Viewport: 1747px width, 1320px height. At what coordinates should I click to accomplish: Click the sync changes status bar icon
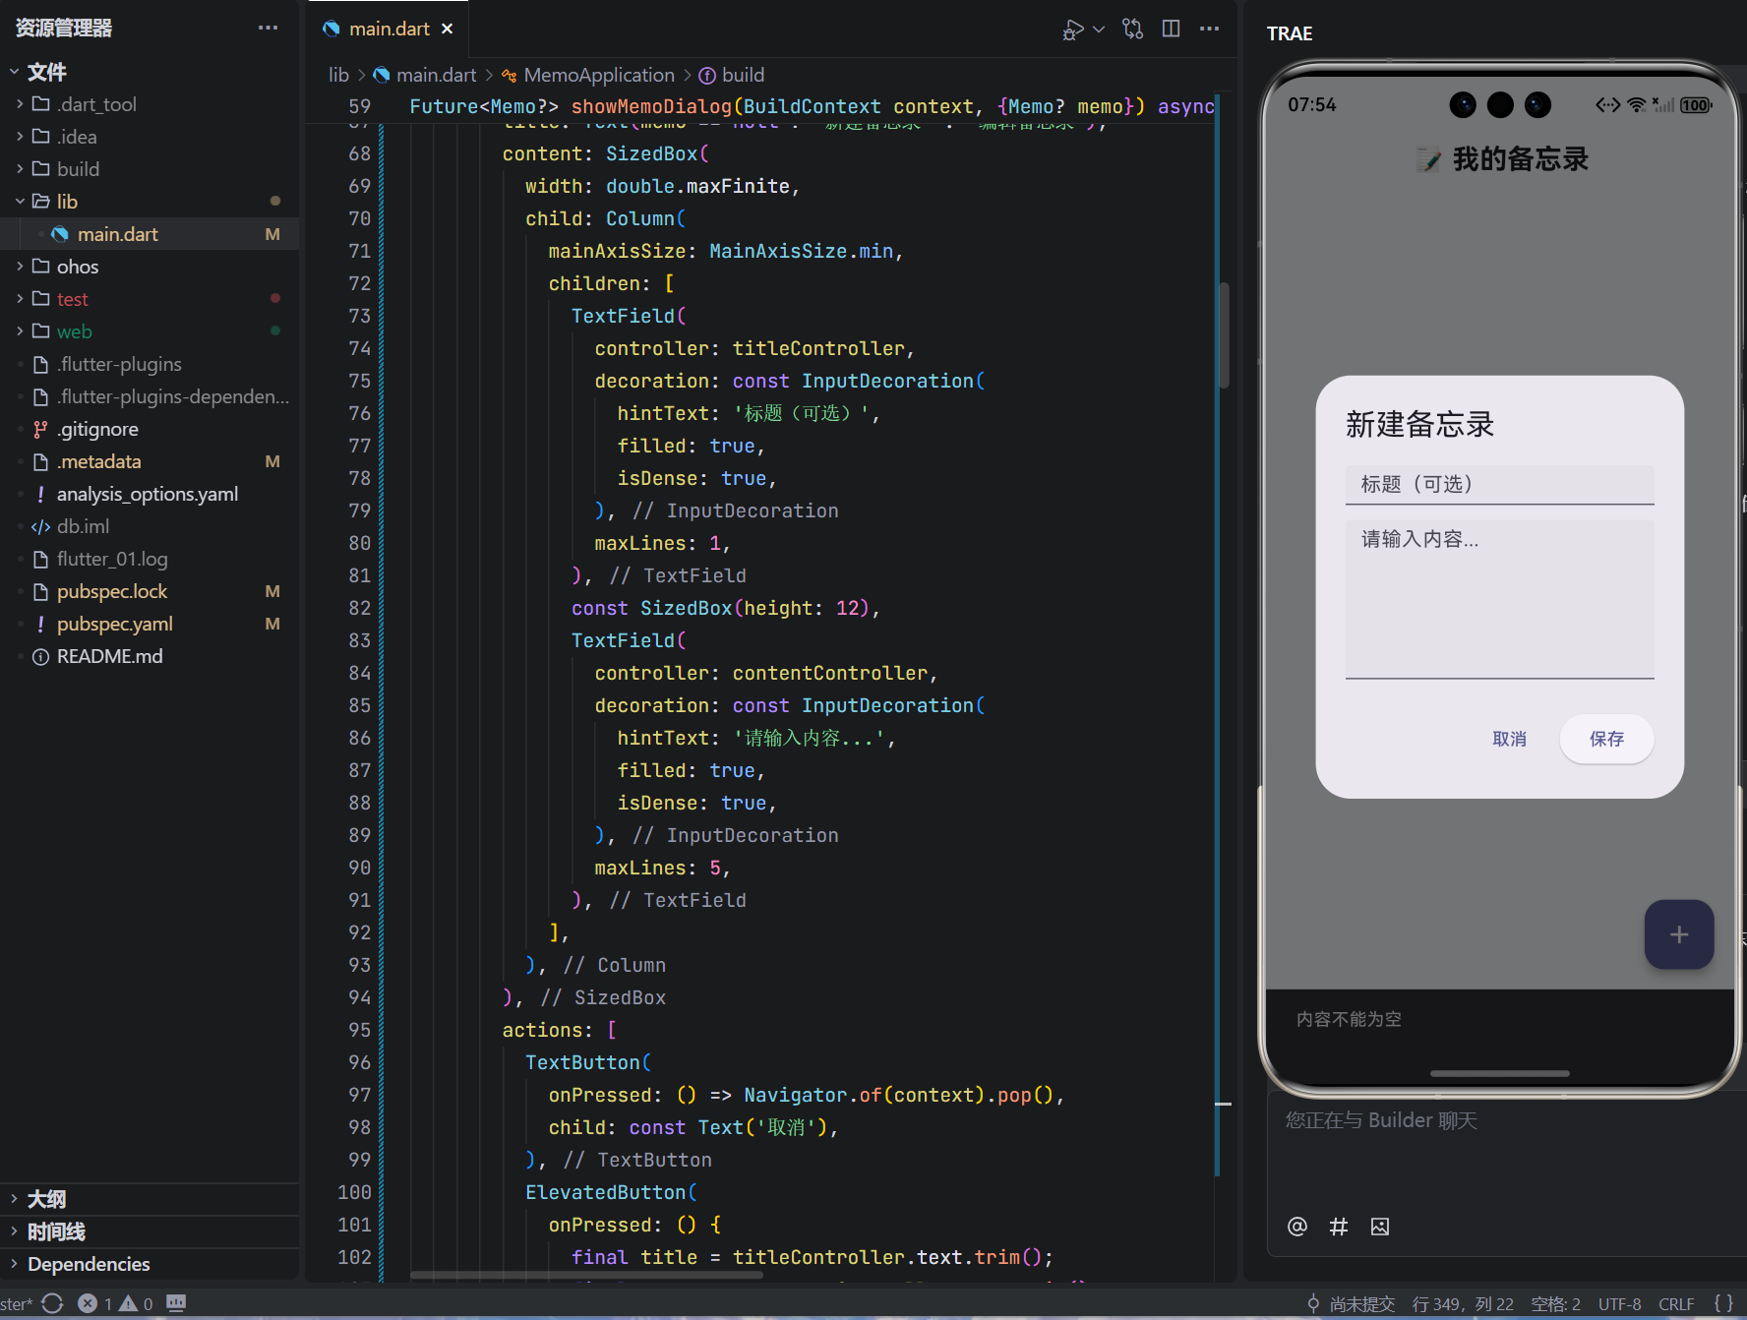[52, 1303]
